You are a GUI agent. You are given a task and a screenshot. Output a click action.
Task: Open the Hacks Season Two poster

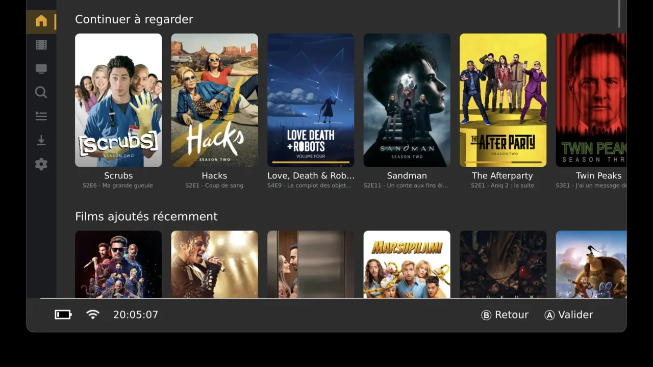click(x=215, y=100)
